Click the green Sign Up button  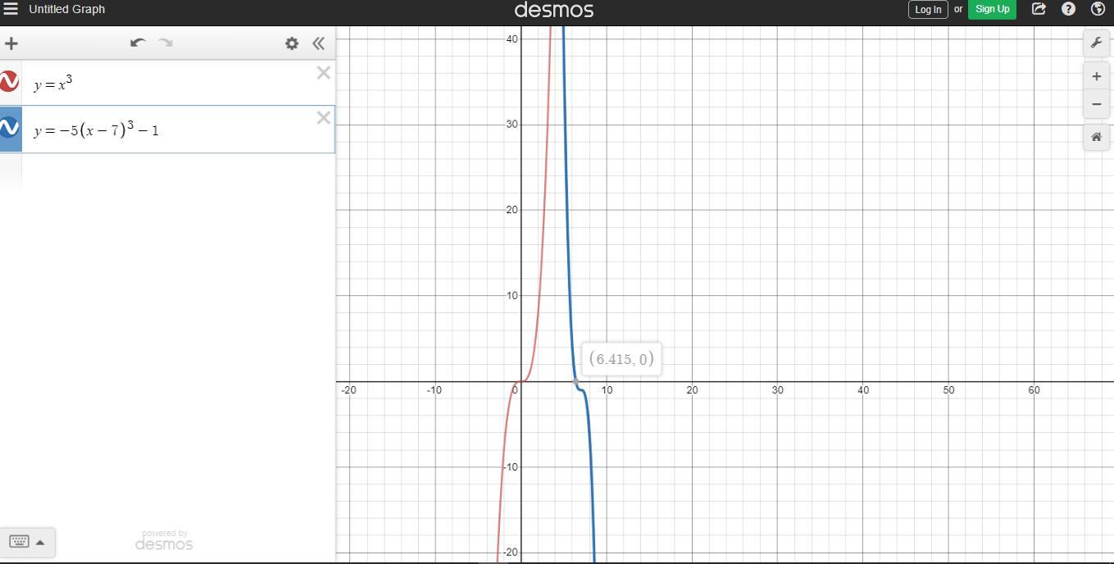[x=993, y=9]
